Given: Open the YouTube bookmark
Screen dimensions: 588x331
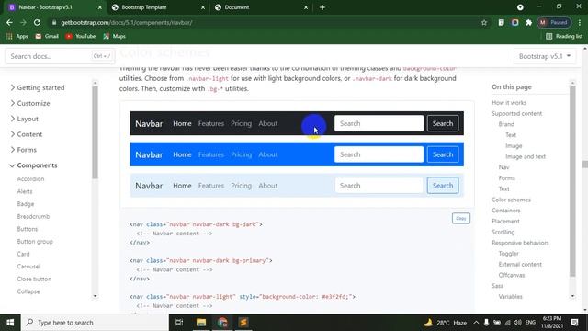Looking at the screenshot, I should (81, 36).
